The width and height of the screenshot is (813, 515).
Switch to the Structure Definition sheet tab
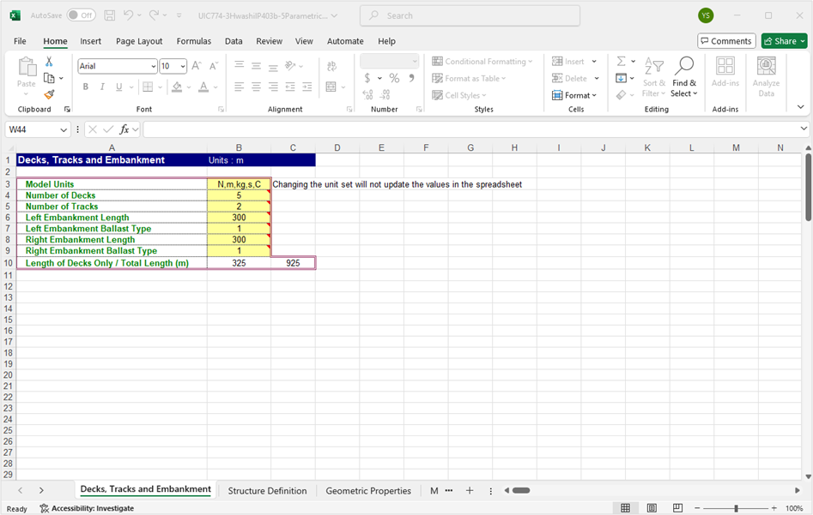point(266,490)
